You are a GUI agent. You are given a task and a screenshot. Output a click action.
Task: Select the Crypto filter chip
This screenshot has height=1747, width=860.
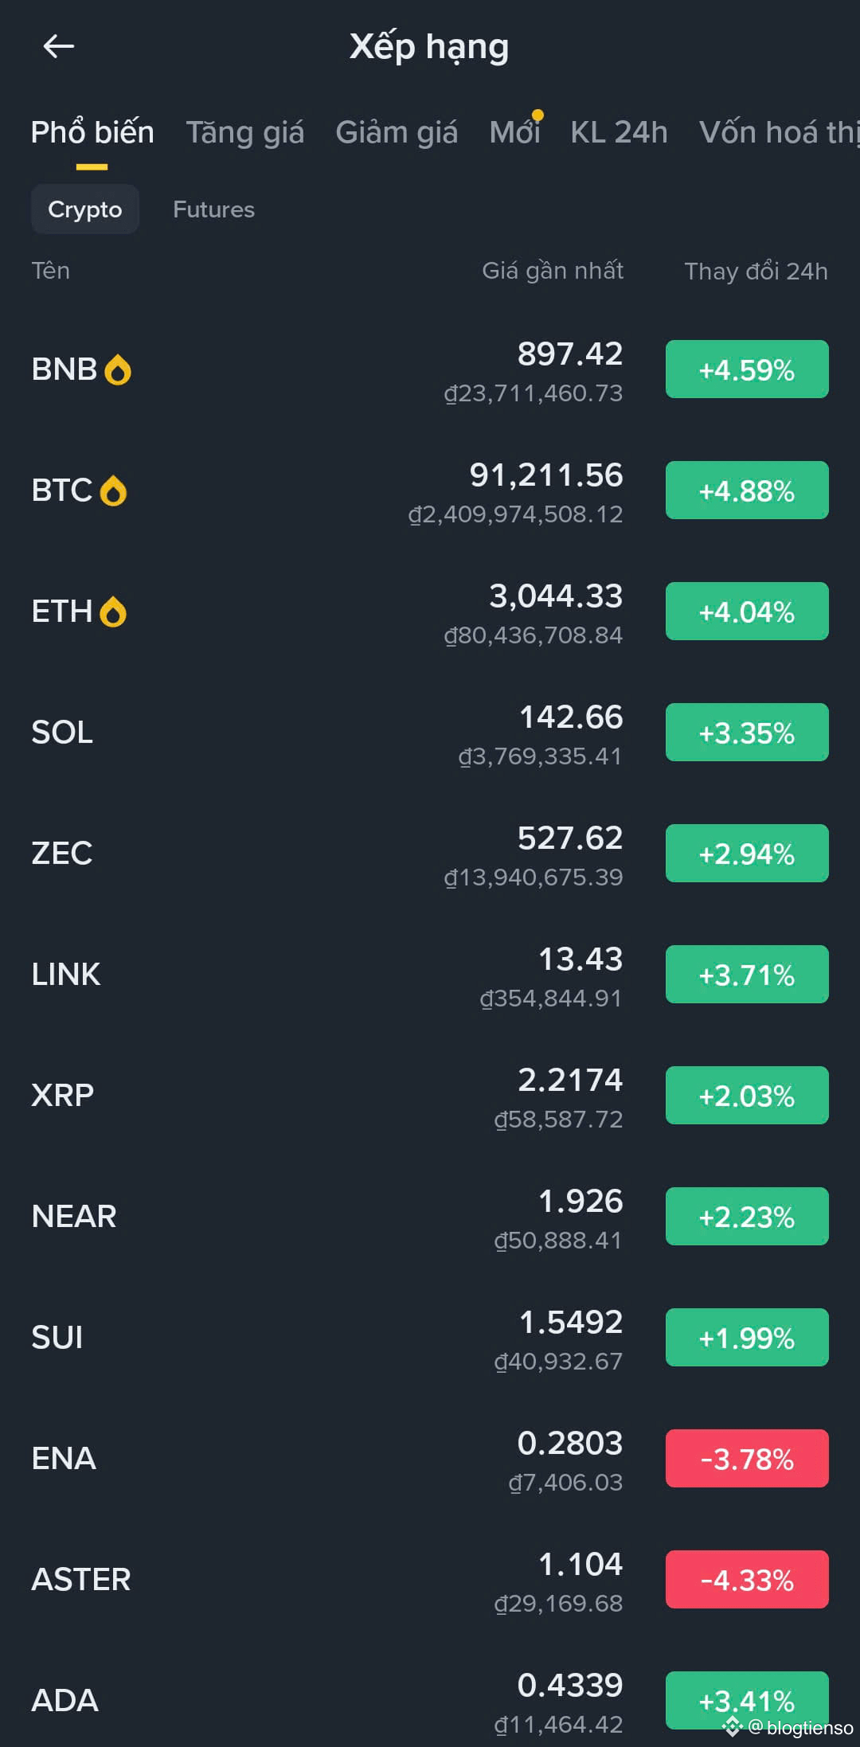pos(85,209)
